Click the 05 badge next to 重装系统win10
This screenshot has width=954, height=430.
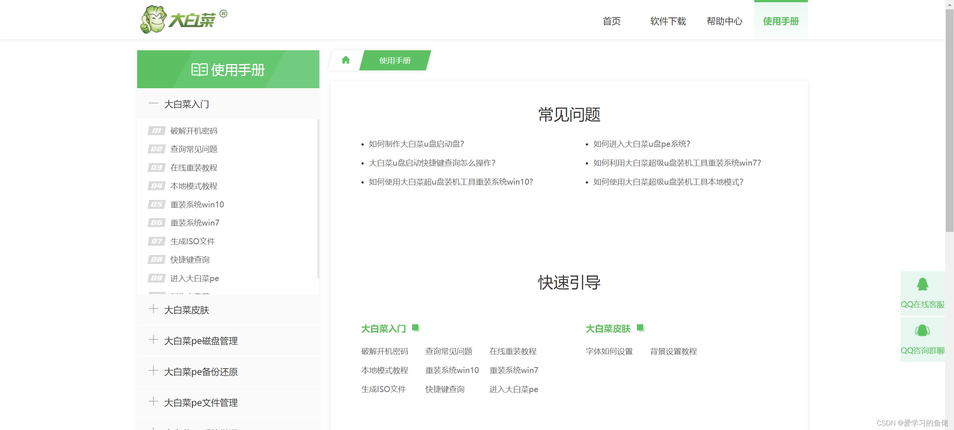(x=157, y=204)
